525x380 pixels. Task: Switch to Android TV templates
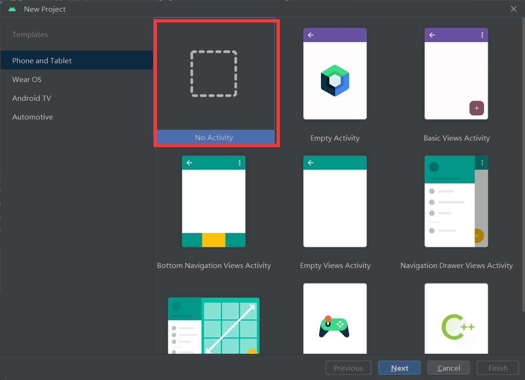(x=77, y=98)
